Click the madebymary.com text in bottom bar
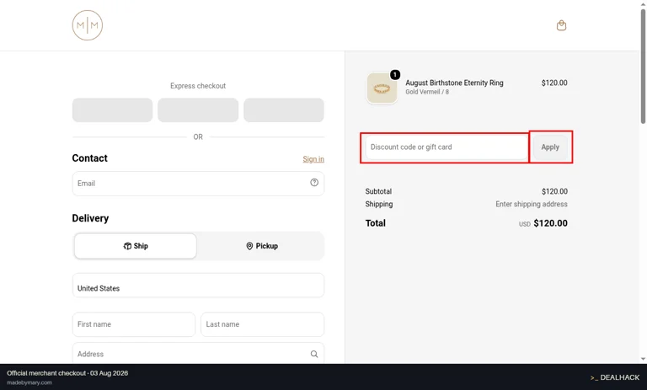 pos(29,382)
